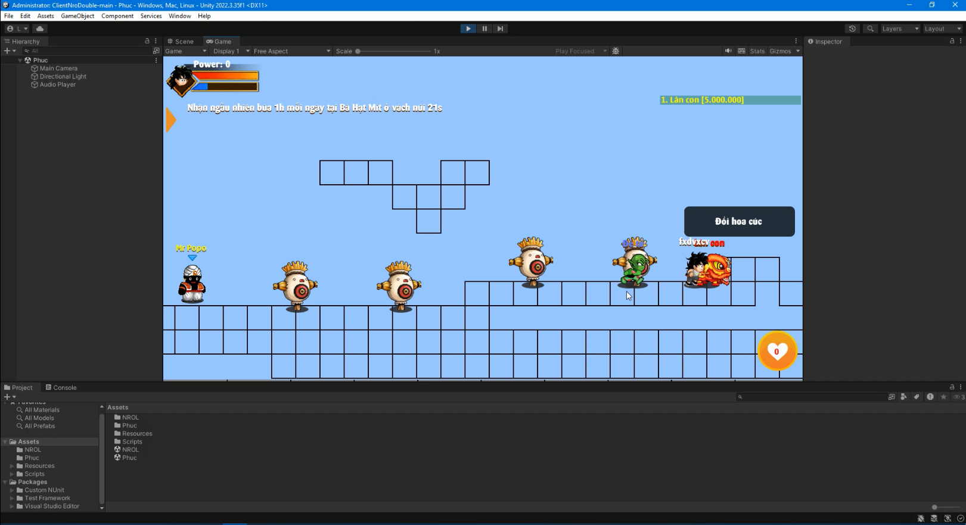Click Project favorites star icon
The height and width of the screenshot is (525, 966).
[x=943, y=397]
